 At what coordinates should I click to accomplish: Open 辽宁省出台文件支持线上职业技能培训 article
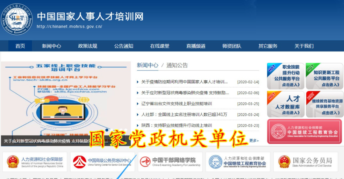(176, 103)
